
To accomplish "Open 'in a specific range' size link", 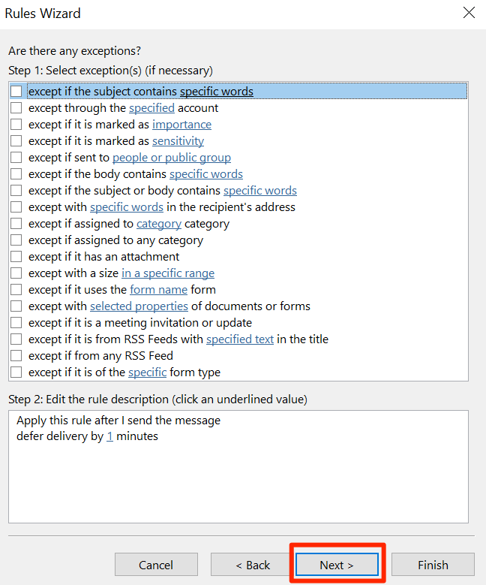I will 168,273.
